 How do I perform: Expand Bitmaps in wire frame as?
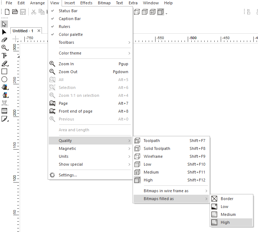pyautogui.click(x=171, y=191)
